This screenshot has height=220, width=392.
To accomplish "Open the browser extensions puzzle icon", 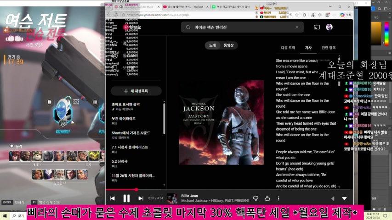I will [x=304, y=15].
